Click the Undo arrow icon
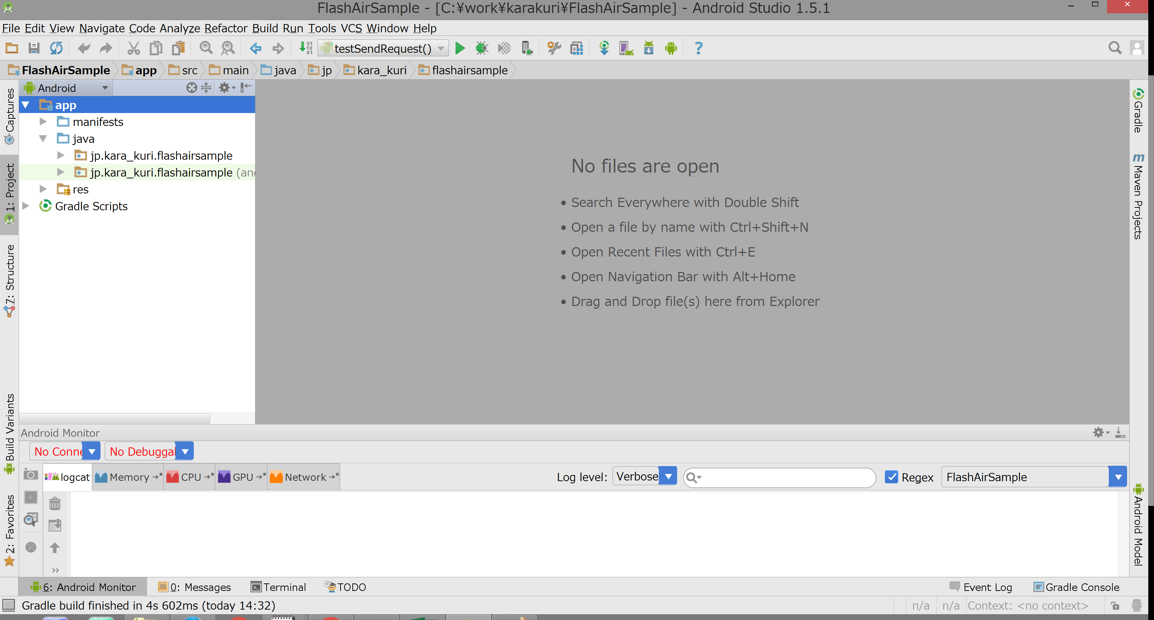The width and height of the screenshot is (1154, 620). [84, 48]
